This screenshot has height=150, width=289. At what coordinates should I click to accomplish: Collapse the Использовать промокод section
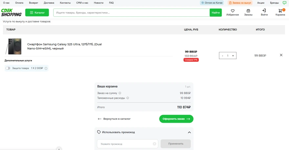[x=189, y=132]
